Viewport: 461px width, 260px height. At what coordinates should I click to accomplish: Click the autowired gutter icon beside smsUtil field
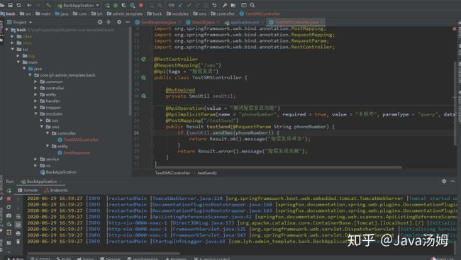(143, 96)
